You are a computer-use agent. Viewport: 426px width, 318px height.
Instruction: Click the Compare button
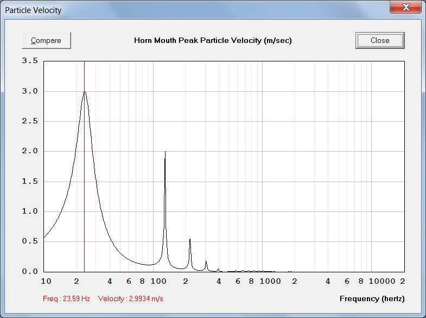[46, 41]
